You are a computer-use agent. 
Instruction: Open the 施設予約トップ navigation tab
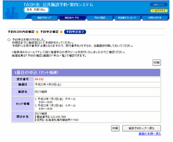tap(44, 18)
